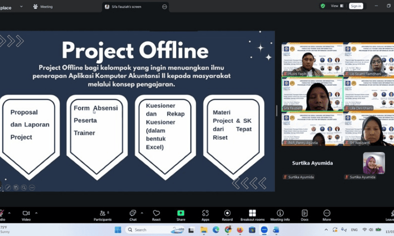Click the Windows taskbar Search box
The width and height of the screenshot is (394, 236).
coord(149,230)
